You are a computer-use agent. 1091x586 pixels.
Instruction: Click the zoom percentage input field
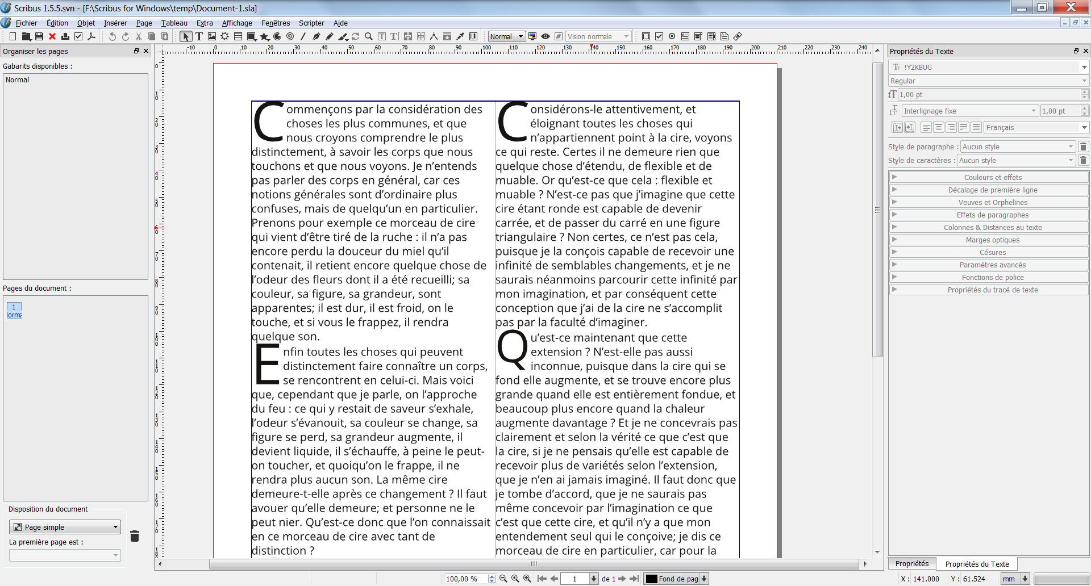[x=466, y=579]
